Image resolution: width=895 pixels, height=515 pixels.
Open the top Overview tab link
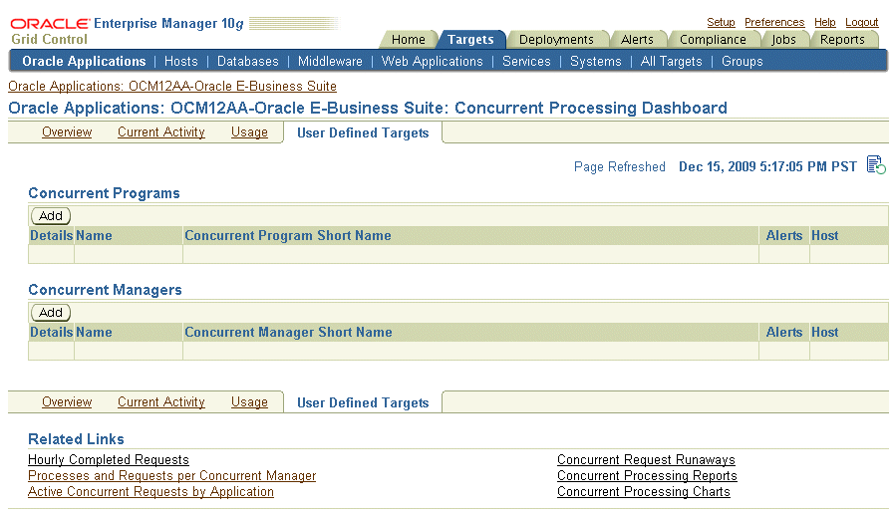tap(67, 132)
